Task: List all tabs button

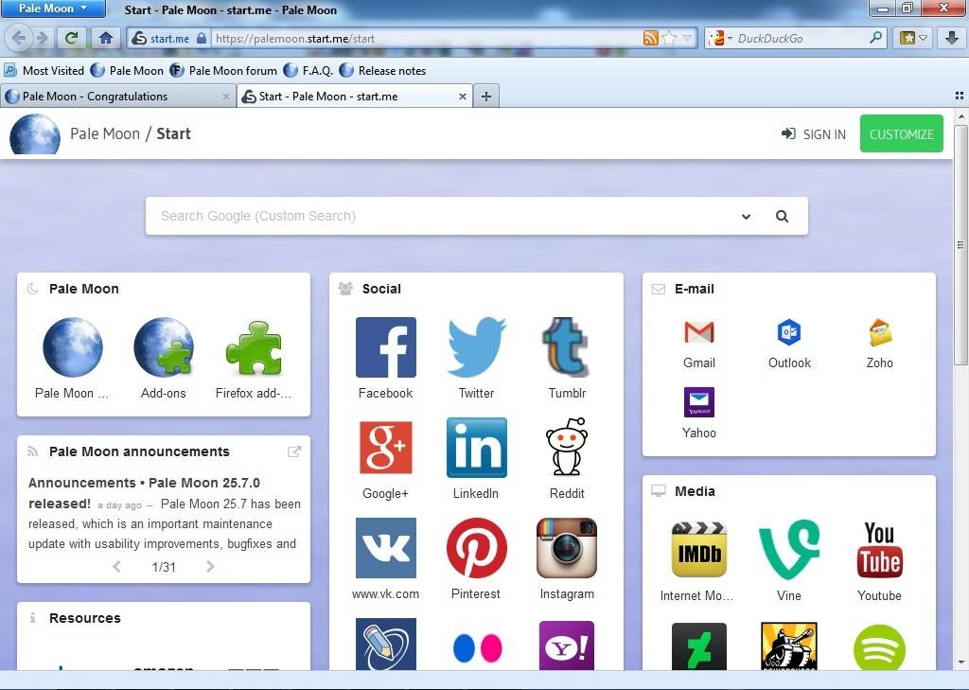Action: point(960,96)
